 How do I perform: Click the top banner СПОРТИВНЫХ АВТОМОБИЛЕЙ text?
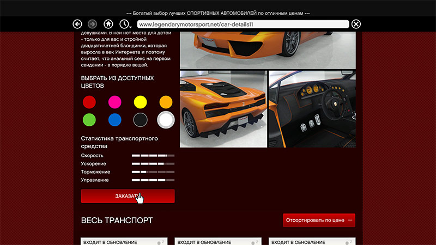pyautogui.click(x=221, y=13)
